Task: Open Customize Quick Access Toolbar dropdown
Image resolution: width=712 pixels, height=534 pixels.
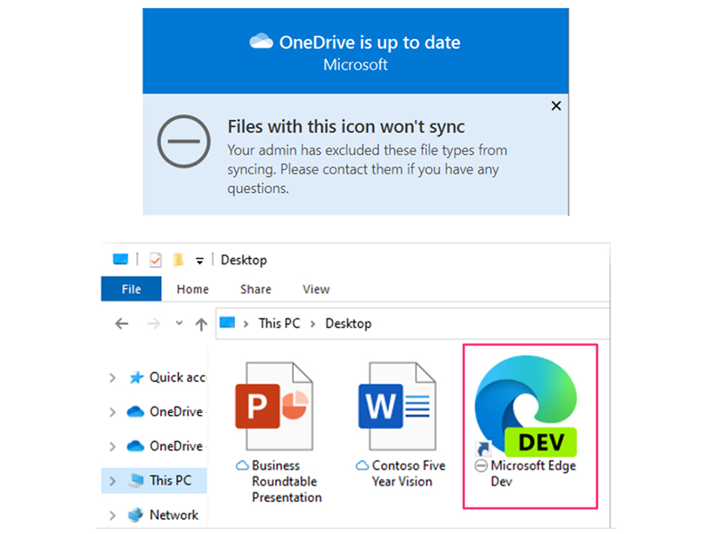Action: (x=199, y=261)
